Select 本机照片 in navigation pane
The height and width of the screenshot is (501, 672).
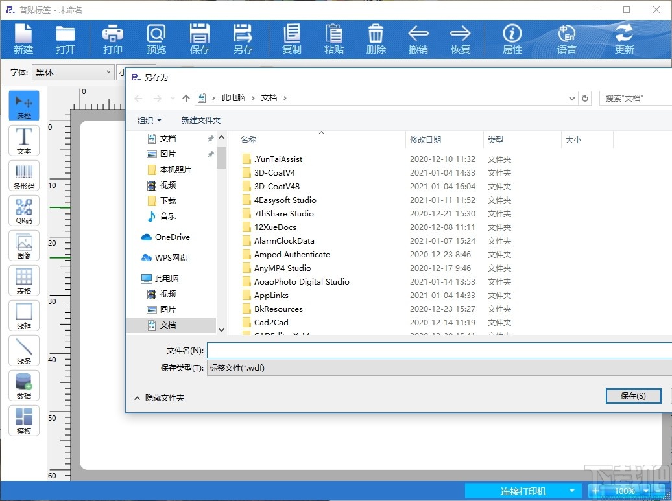(x=169, y=170)
